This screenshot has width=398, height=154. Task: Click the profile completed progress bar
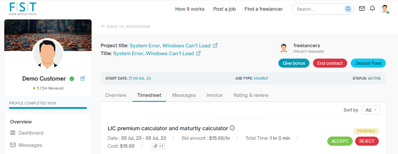coord(48,108)
